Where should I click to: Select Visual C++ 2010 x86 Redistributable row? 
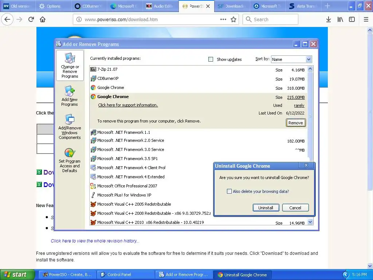point(199,222)
